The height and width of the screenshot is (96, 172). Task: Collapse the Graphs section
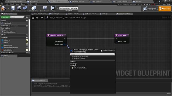coord(1,21)
